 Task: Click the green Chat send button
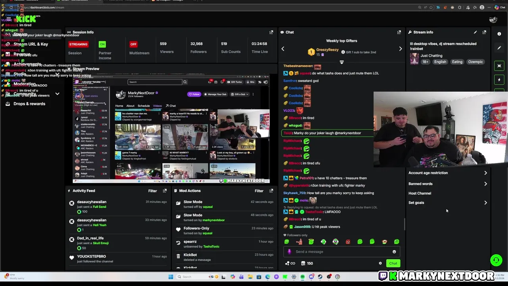(x=393, y=263)
